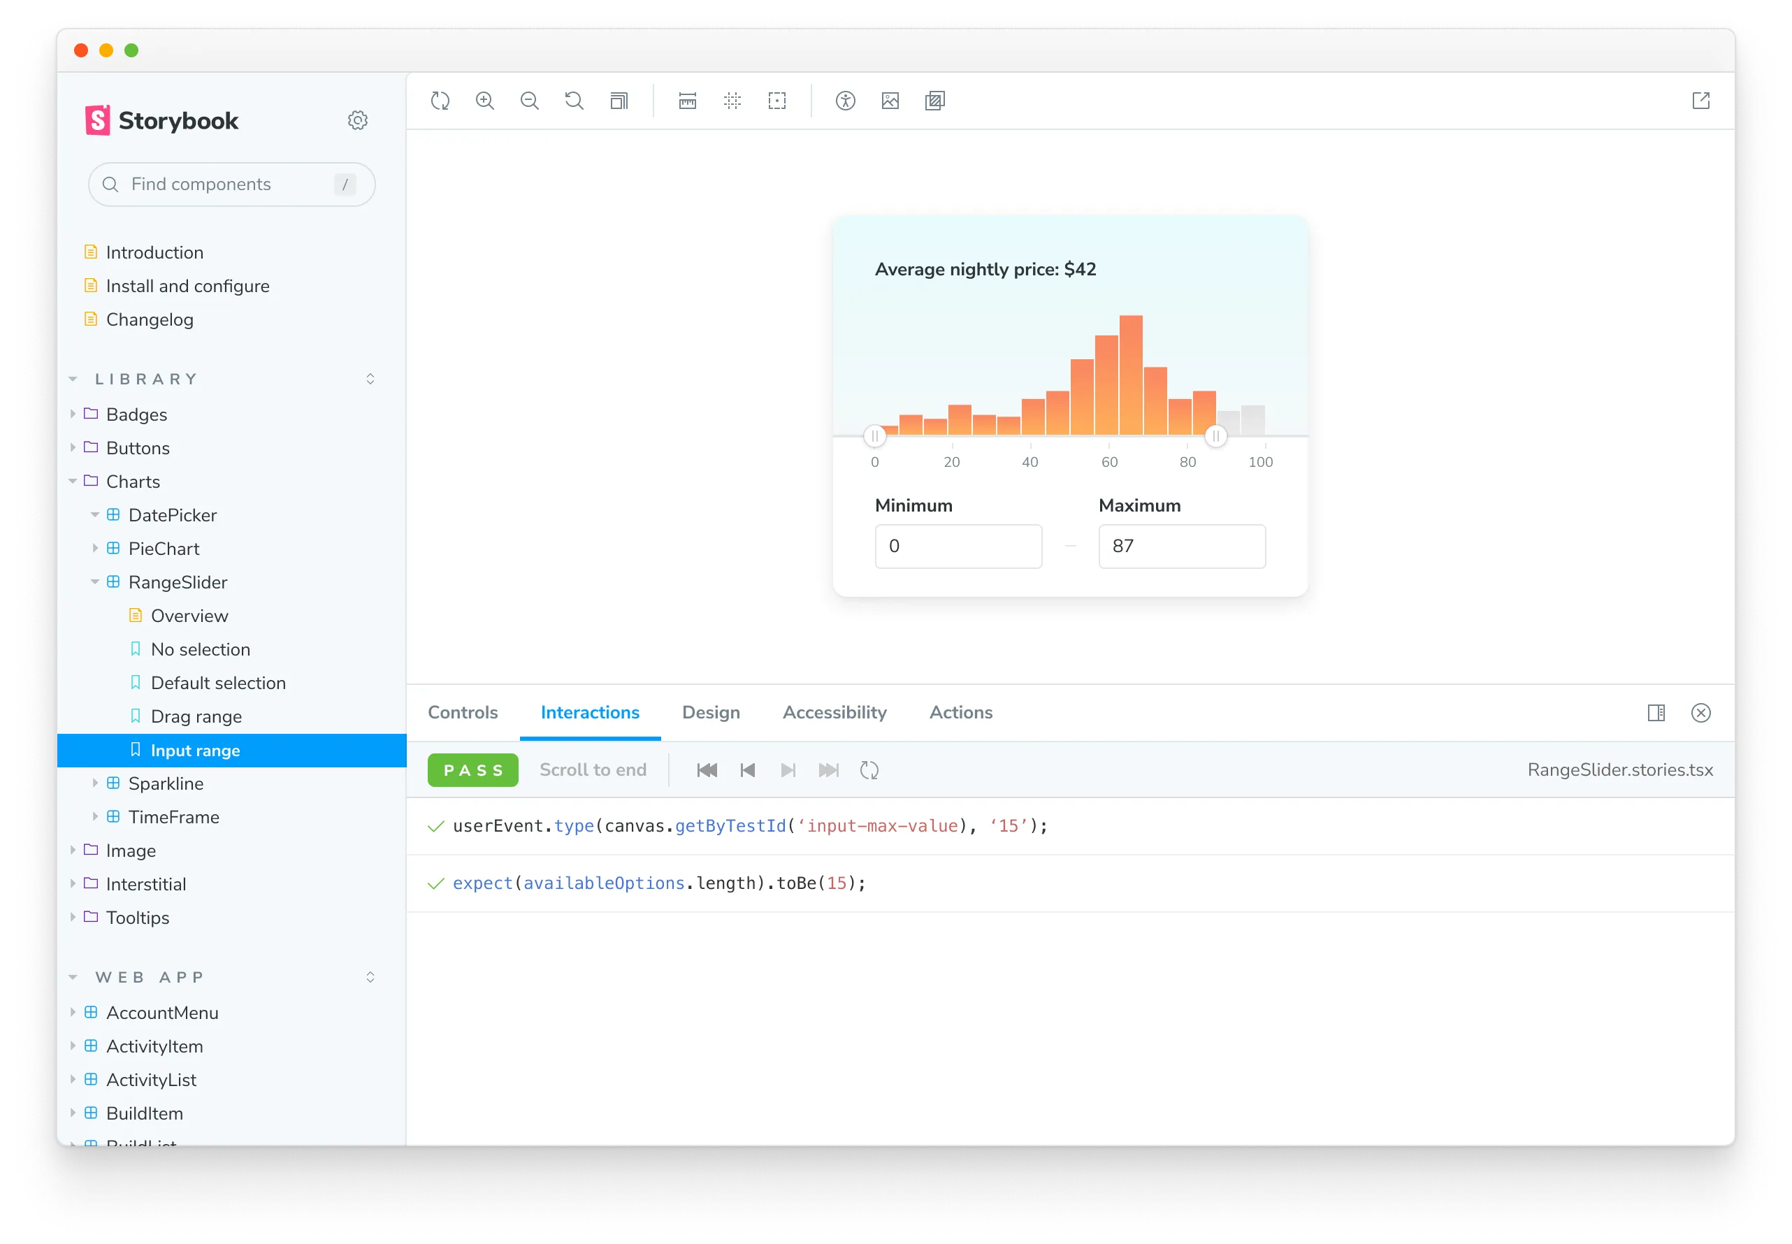Open the Changelog page
Screen dimensions: 1792x1244
pyautogui.click(x=150, y=319)
